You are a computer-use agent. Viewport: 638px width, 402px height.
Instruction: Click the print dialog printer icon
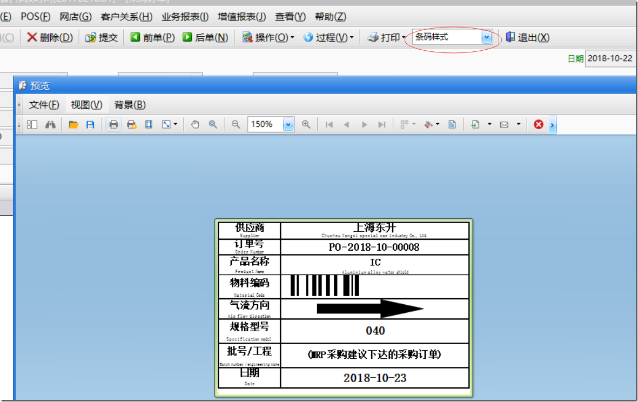pos(113,124)
